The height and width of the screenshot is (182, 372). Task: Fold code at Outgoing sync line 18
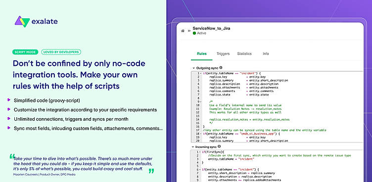[x=201, y=134]
